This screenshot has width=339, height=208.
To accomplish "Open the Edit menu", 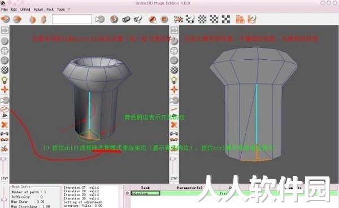I will click(x=14, y=9).
